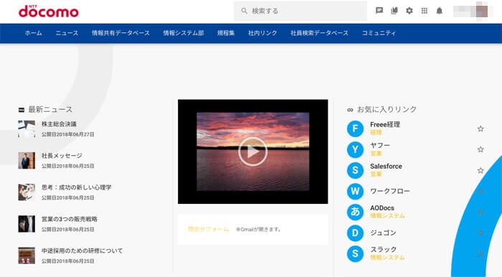The height and width of the screenshot is (277, 502).
Task: Click thumbnail of 中途採用のための研修について news
Action: [27, 255]
